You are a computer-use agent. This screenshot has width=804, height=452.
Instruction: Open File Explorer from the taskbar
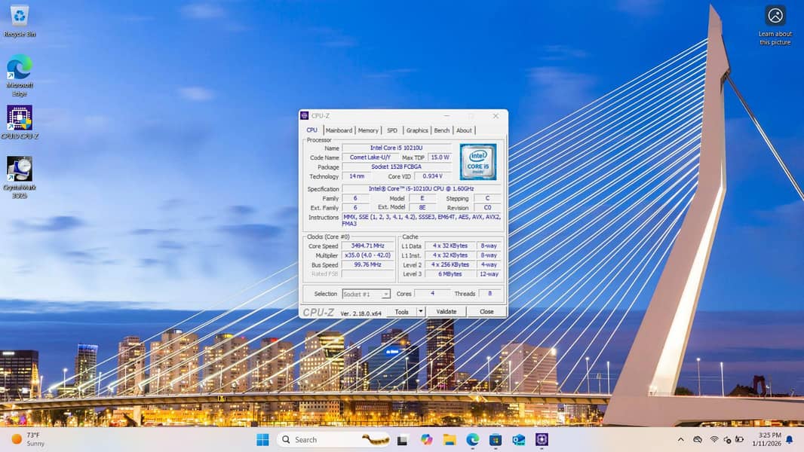coord(450,440)
